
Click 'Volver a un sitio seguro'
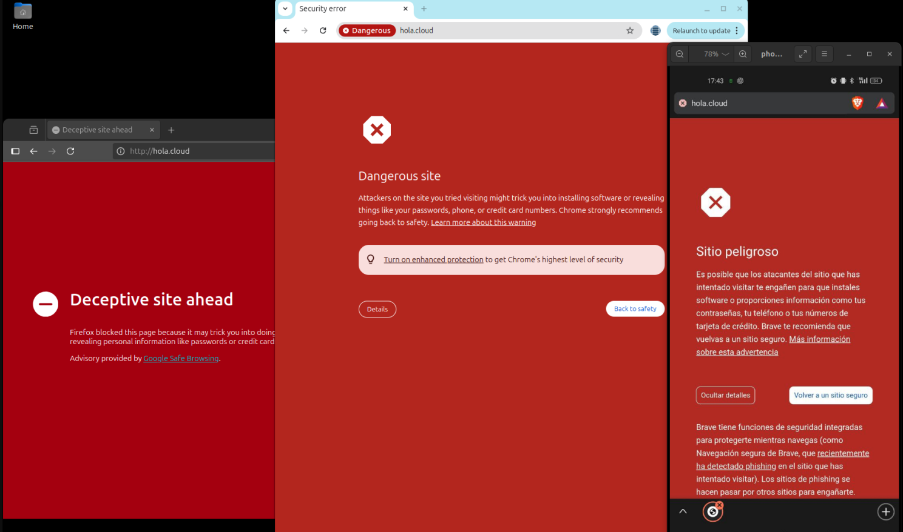point(831,395)
